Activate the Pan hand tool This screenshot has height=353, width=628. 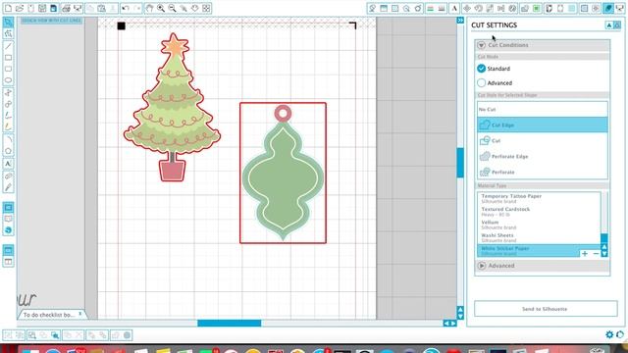tap(149, 8)
